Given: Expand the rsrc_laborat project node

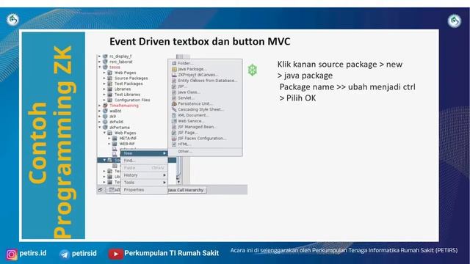Looking at the screenshot, I should [x=100, y=62].
